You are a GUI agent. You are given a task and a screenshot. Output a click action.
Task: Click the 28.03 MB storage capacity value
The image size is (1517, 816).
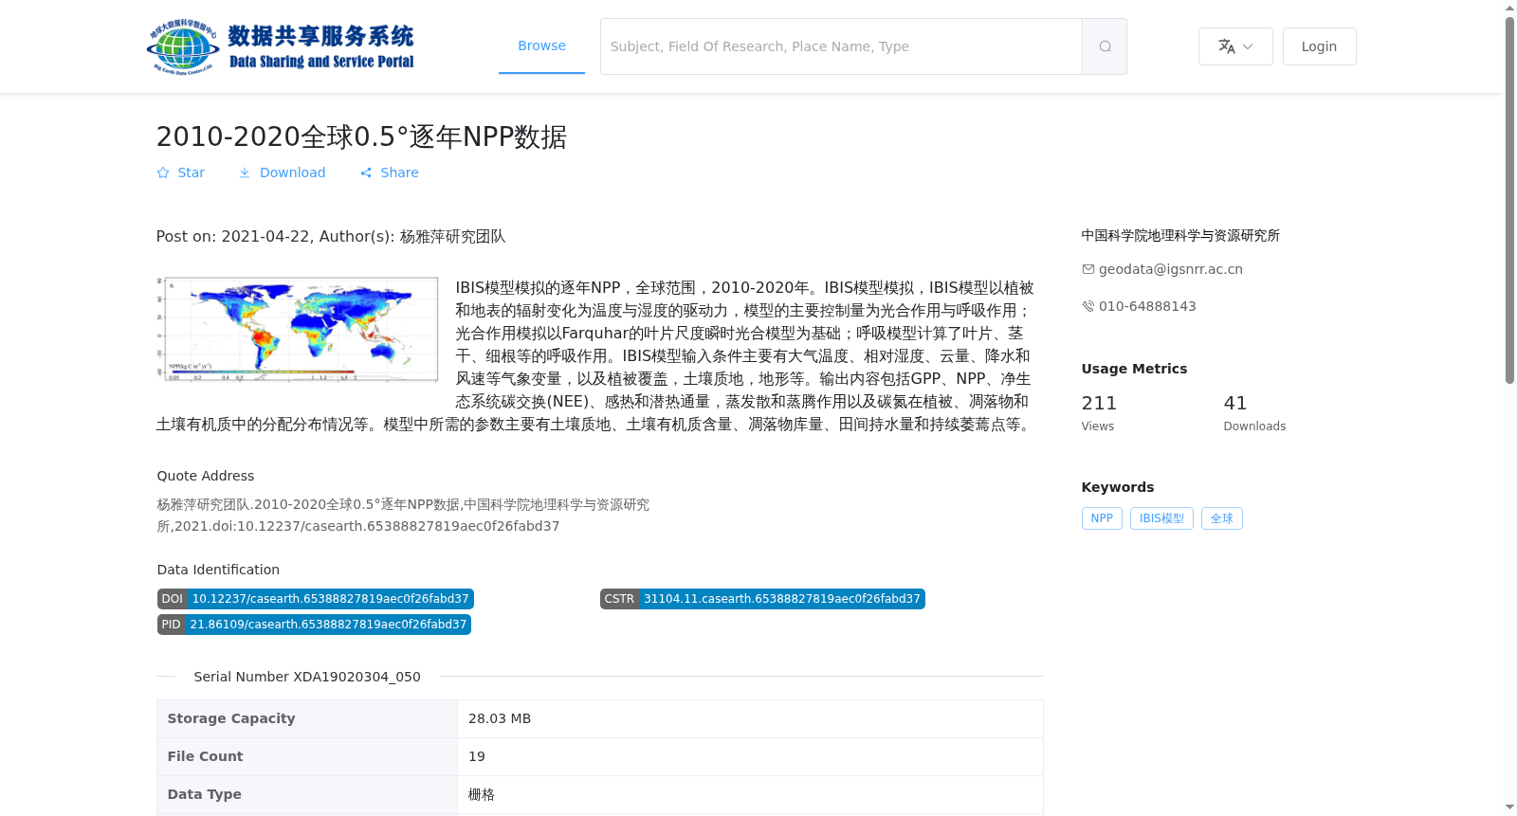[x=500, y=718]
